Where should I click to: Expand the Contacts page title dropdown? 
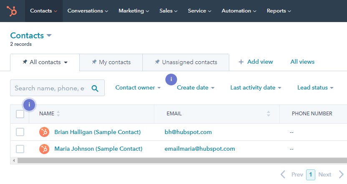pos(49,35)
